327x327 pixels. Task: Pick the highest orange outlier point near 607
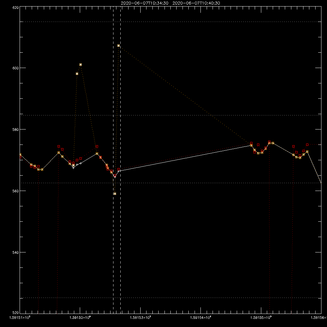[118, 46]
